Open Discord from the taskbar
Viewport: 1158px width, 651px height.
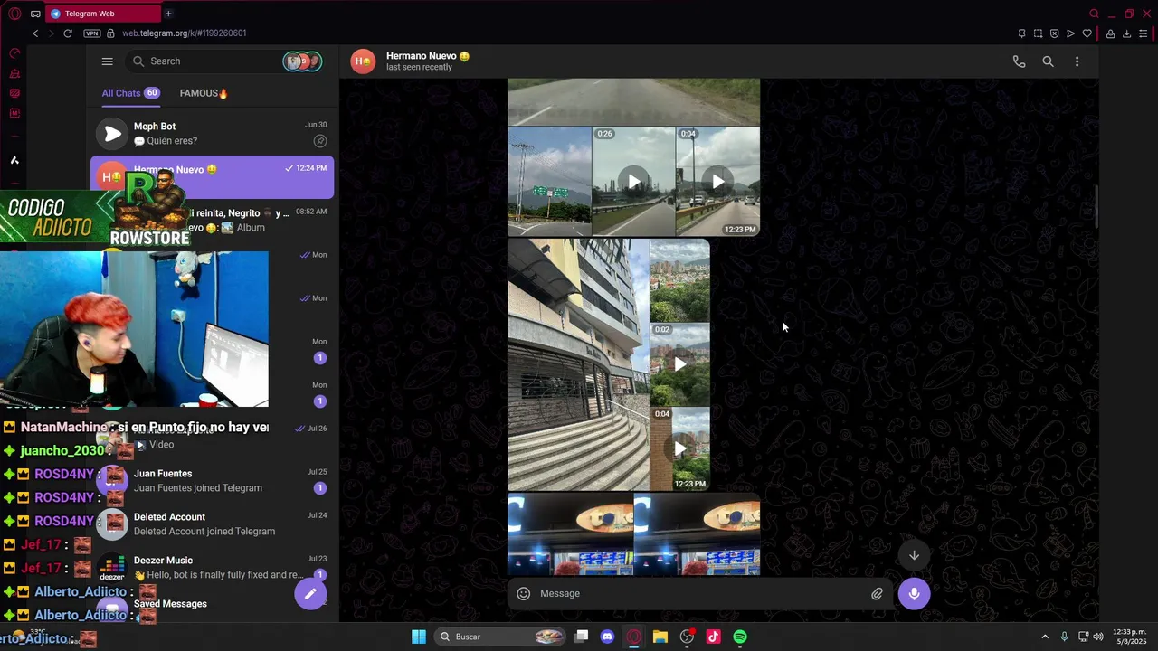click(x=607, y=637)
